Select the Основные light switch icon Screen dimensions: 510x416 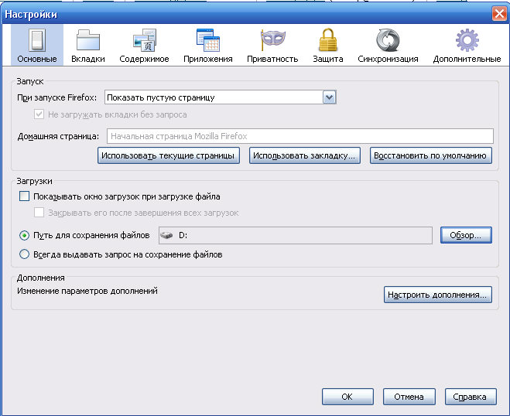click(36, 40)
